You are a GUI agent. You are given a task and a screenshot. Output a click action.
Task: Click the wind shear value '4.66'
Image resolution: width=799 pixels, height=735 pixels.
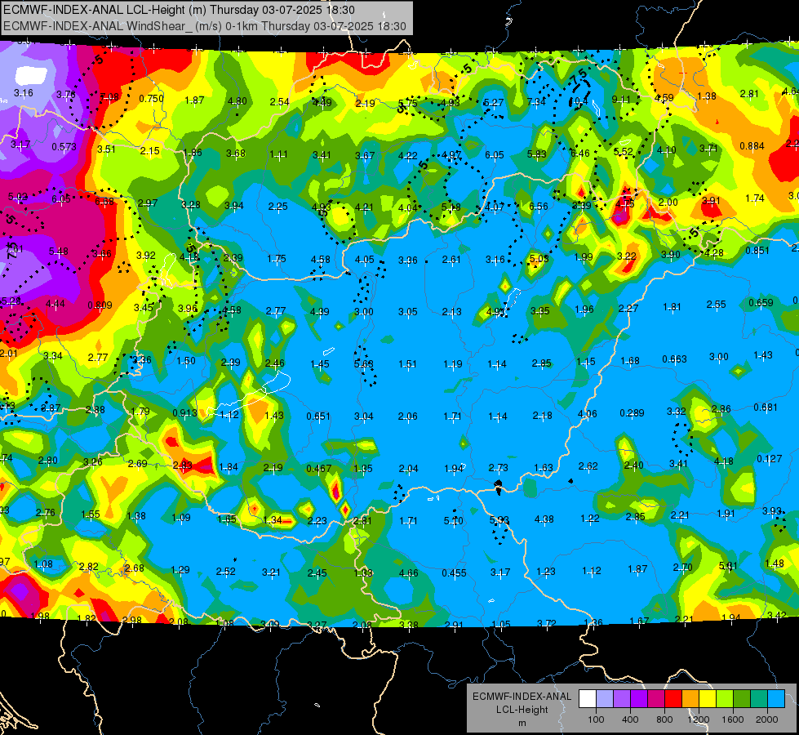click(408, 572)
